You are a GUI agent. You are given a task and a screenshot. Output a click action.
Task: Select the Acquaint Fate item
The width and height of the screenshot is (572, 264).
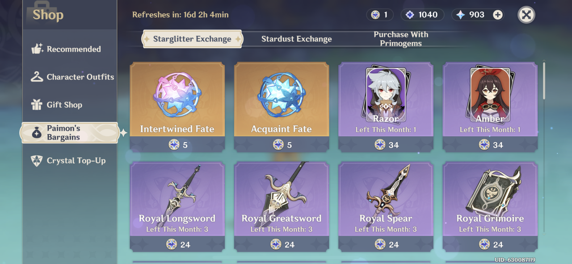pos(282,107)
